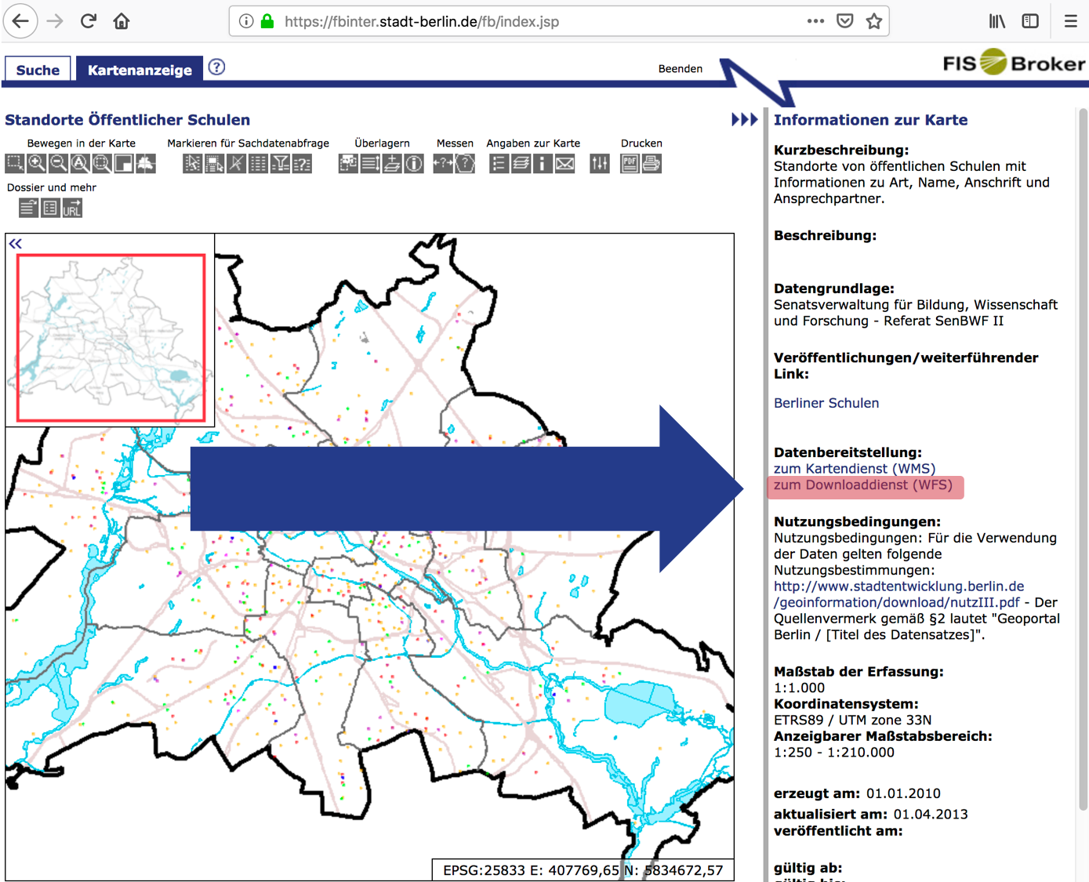Viewport: 1089px width, 882px height.
Task: Click the first icon under Dossier und mehr
Action: (x=29, y=208)
